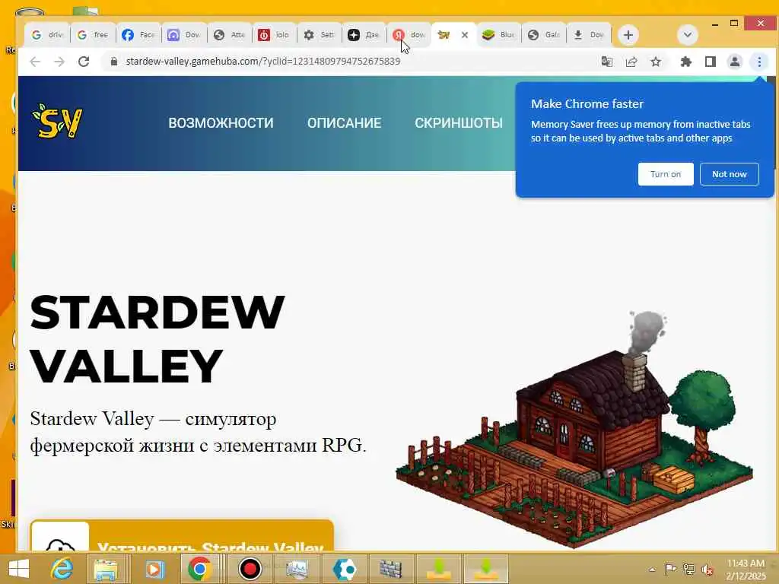Open the red screen recorder taskbar icon
779x584 pixels.
250,569
